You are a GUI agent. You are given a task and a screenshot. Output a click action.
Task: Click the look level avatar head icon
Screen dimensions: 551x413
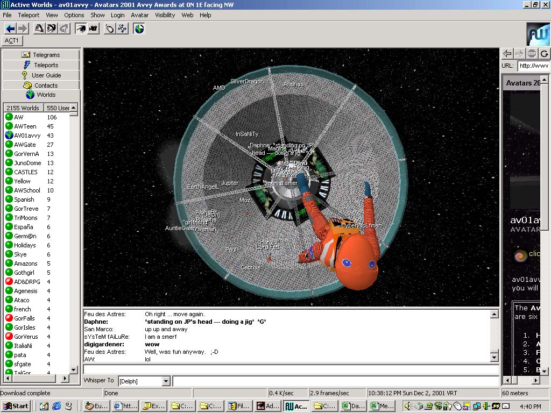click(51, 29)
